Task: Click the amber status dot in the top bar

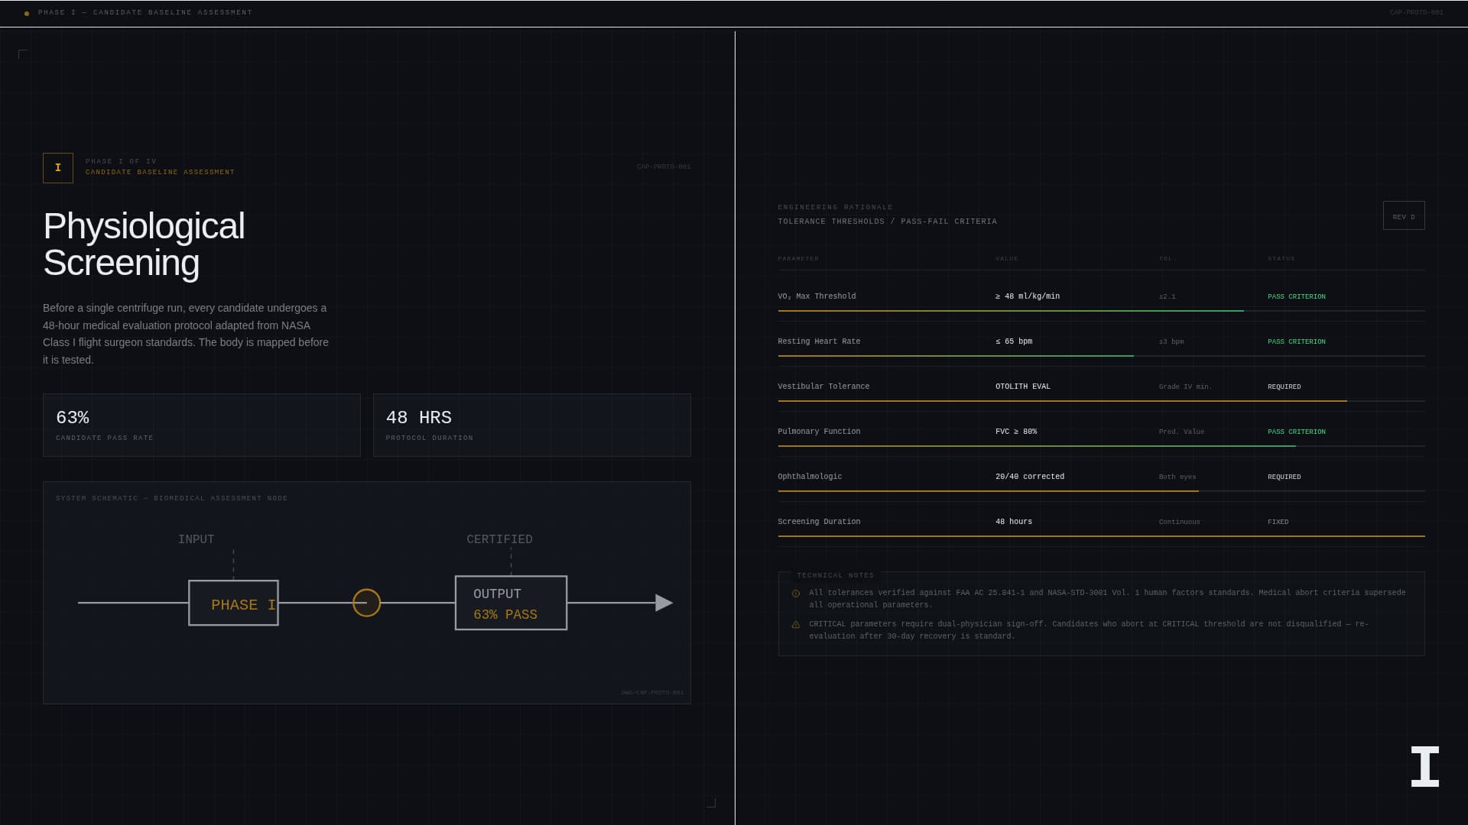Action: pyautogui.click(x=27, y=12)
